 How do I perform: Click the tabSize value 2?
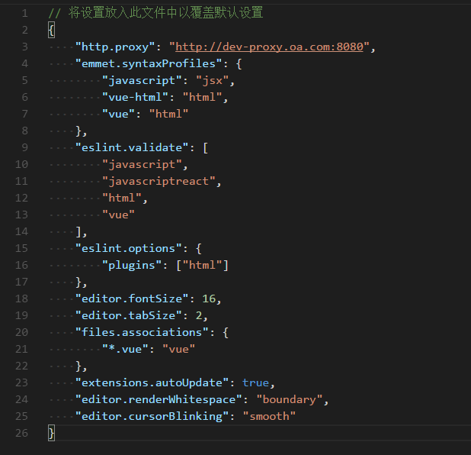point(199,315)
